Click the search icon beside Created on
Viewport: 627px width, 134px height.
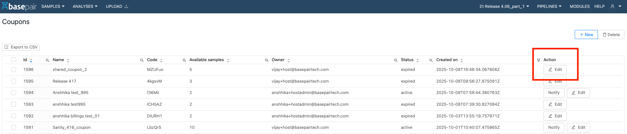click(431, 60)
